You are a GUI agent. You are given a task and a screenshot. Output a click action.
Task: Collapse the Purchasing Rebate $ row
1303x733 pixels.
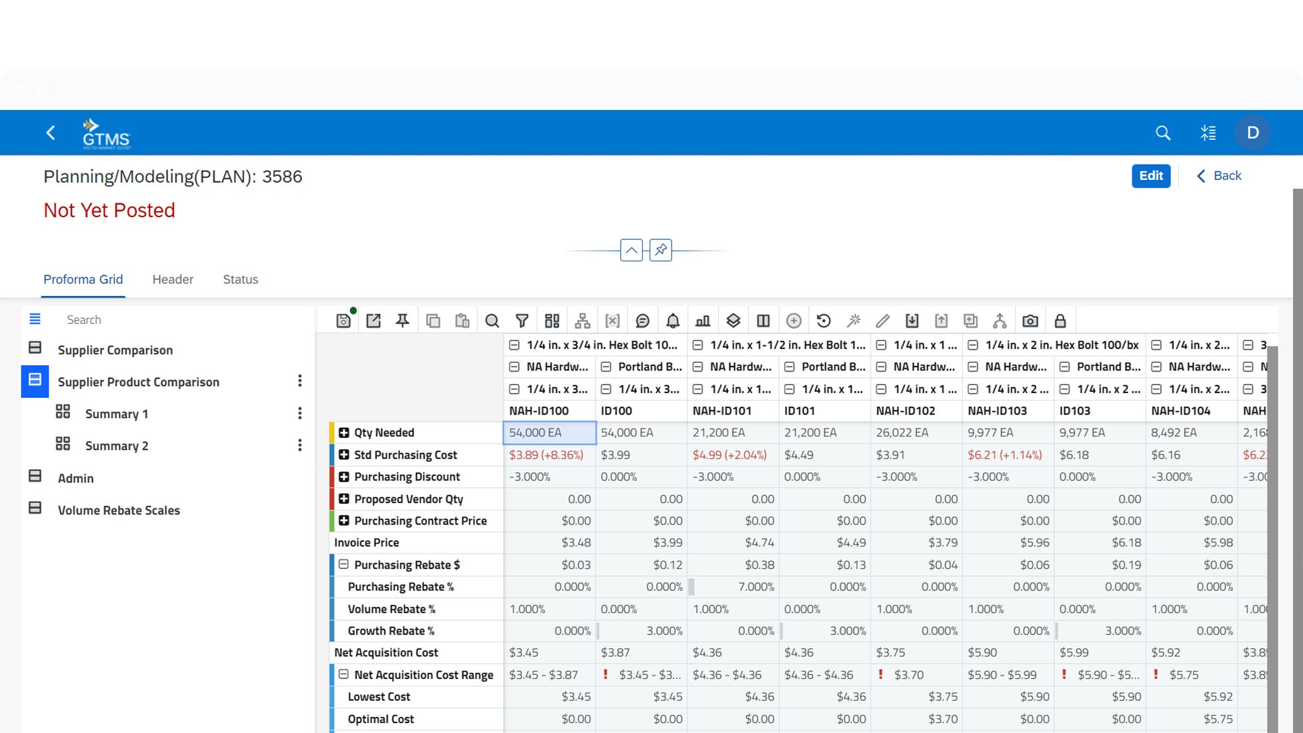pos(344,564)
